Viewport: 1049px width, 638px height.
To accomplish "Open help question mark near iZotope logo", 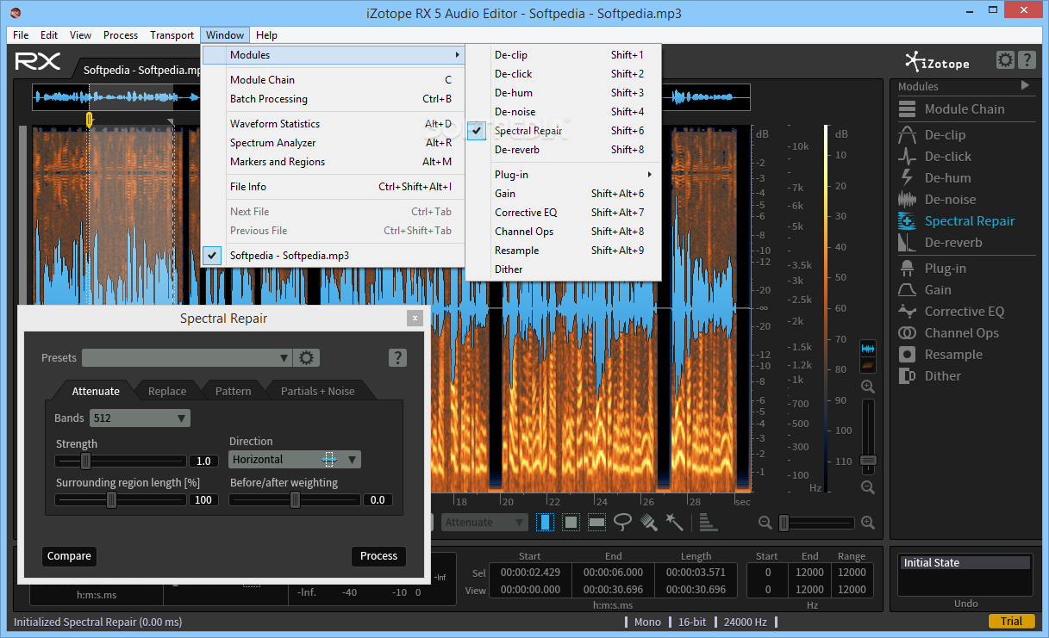I will [1026, 60].
